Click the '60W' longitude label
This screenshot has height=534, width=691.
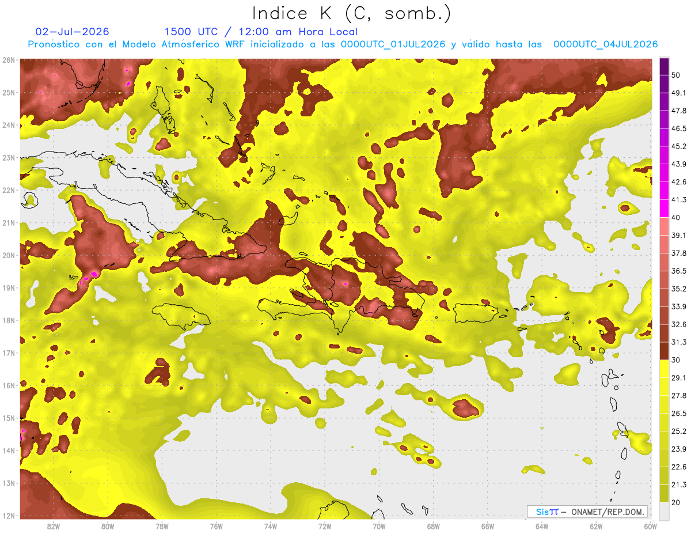tap(650, 526)
